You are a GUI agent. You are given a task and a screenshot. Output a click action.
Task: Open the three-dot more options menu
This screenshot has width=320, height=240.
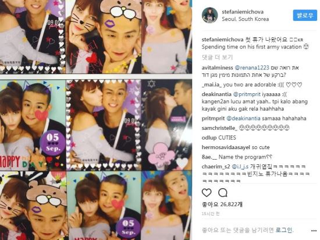tap(314, 231)
